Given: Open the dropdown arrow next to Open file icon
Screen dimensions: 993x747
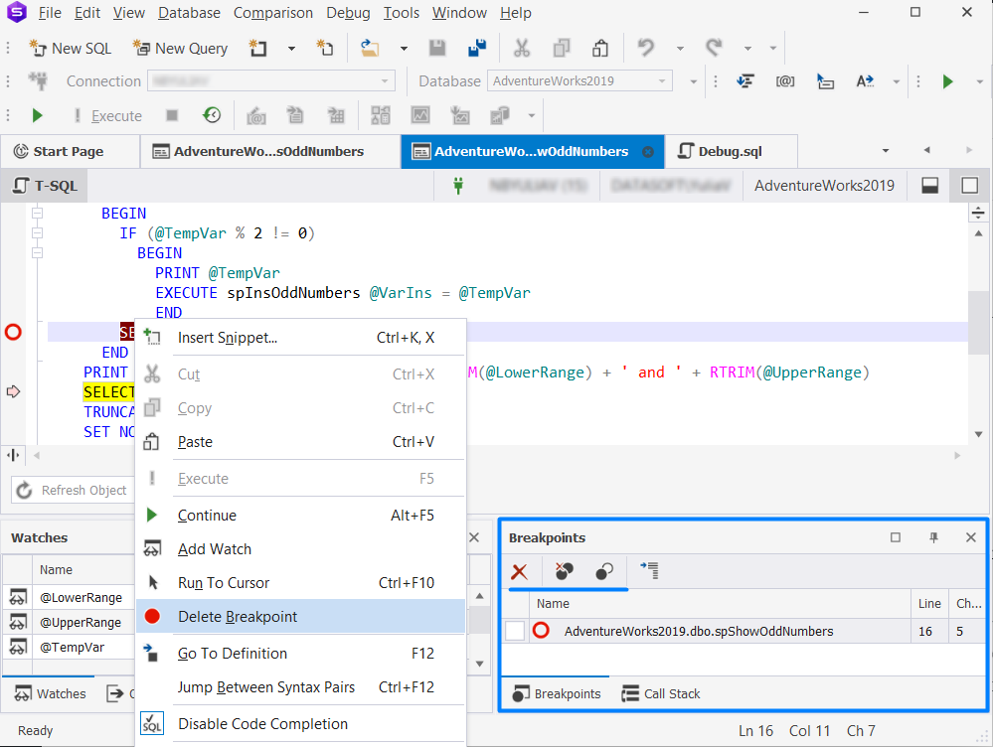Looking at the screenshot, I should coord(404,48).
